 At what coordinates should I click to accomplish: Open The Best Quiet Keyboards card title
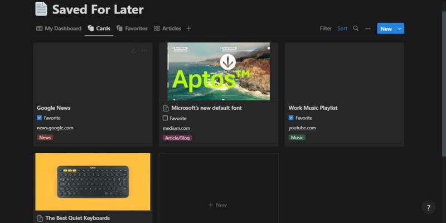point(77,218)
